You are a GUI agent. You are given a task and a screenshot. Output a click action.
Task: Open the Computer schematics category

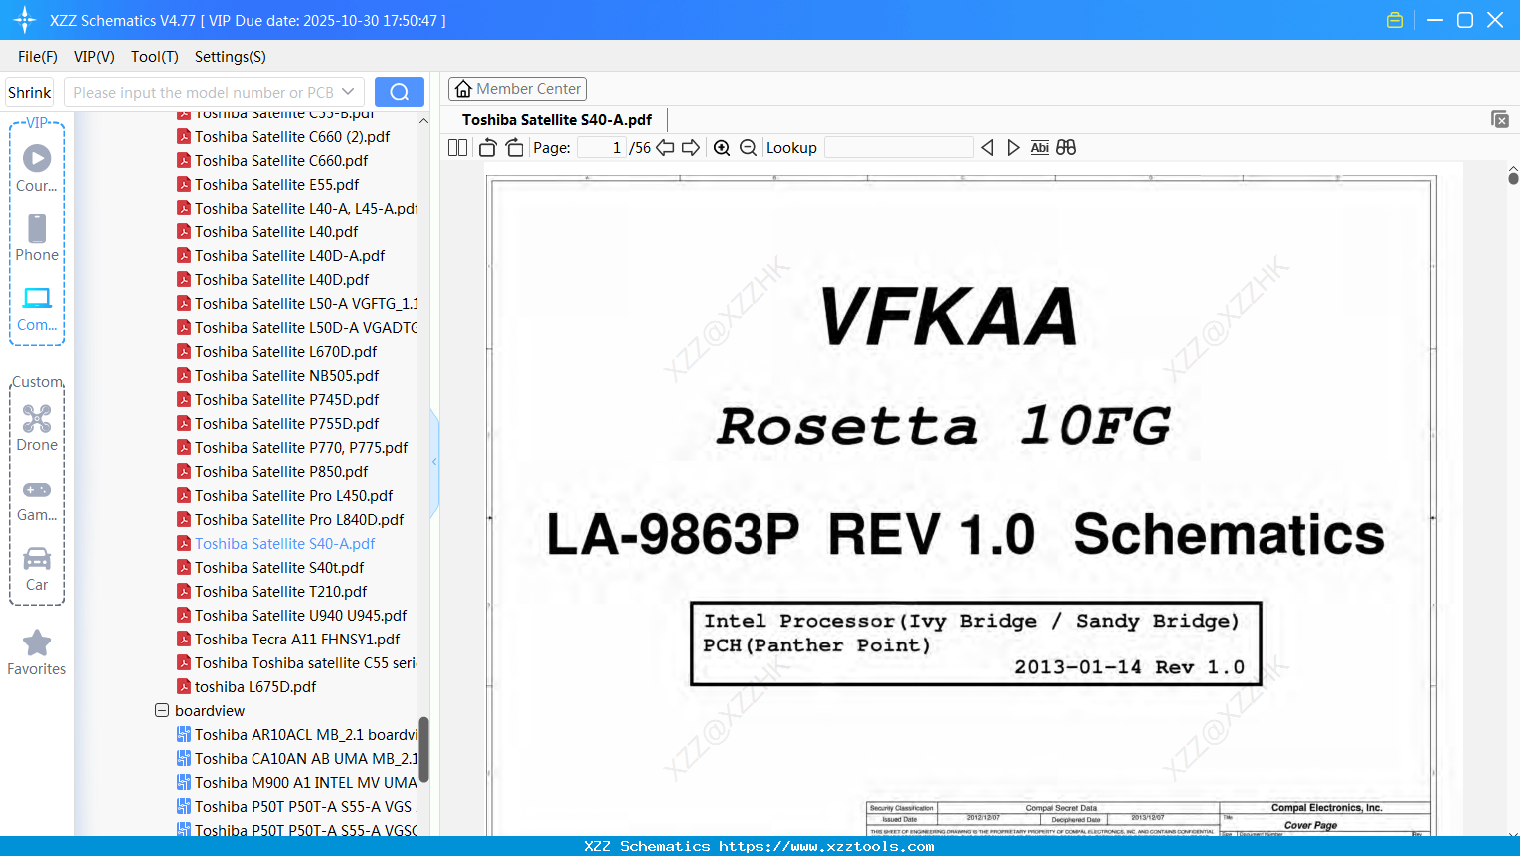[37, 308]
